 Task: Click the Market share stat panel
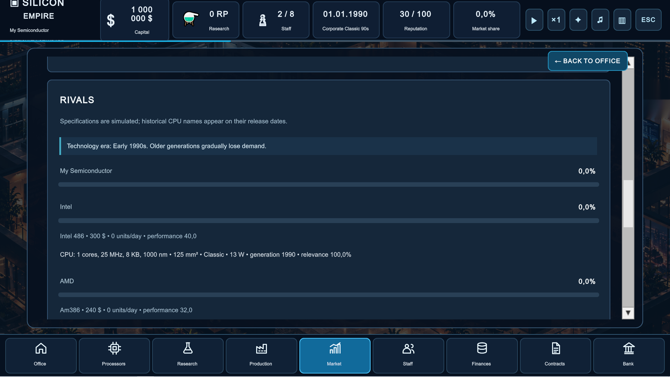(x=486, y=20)
